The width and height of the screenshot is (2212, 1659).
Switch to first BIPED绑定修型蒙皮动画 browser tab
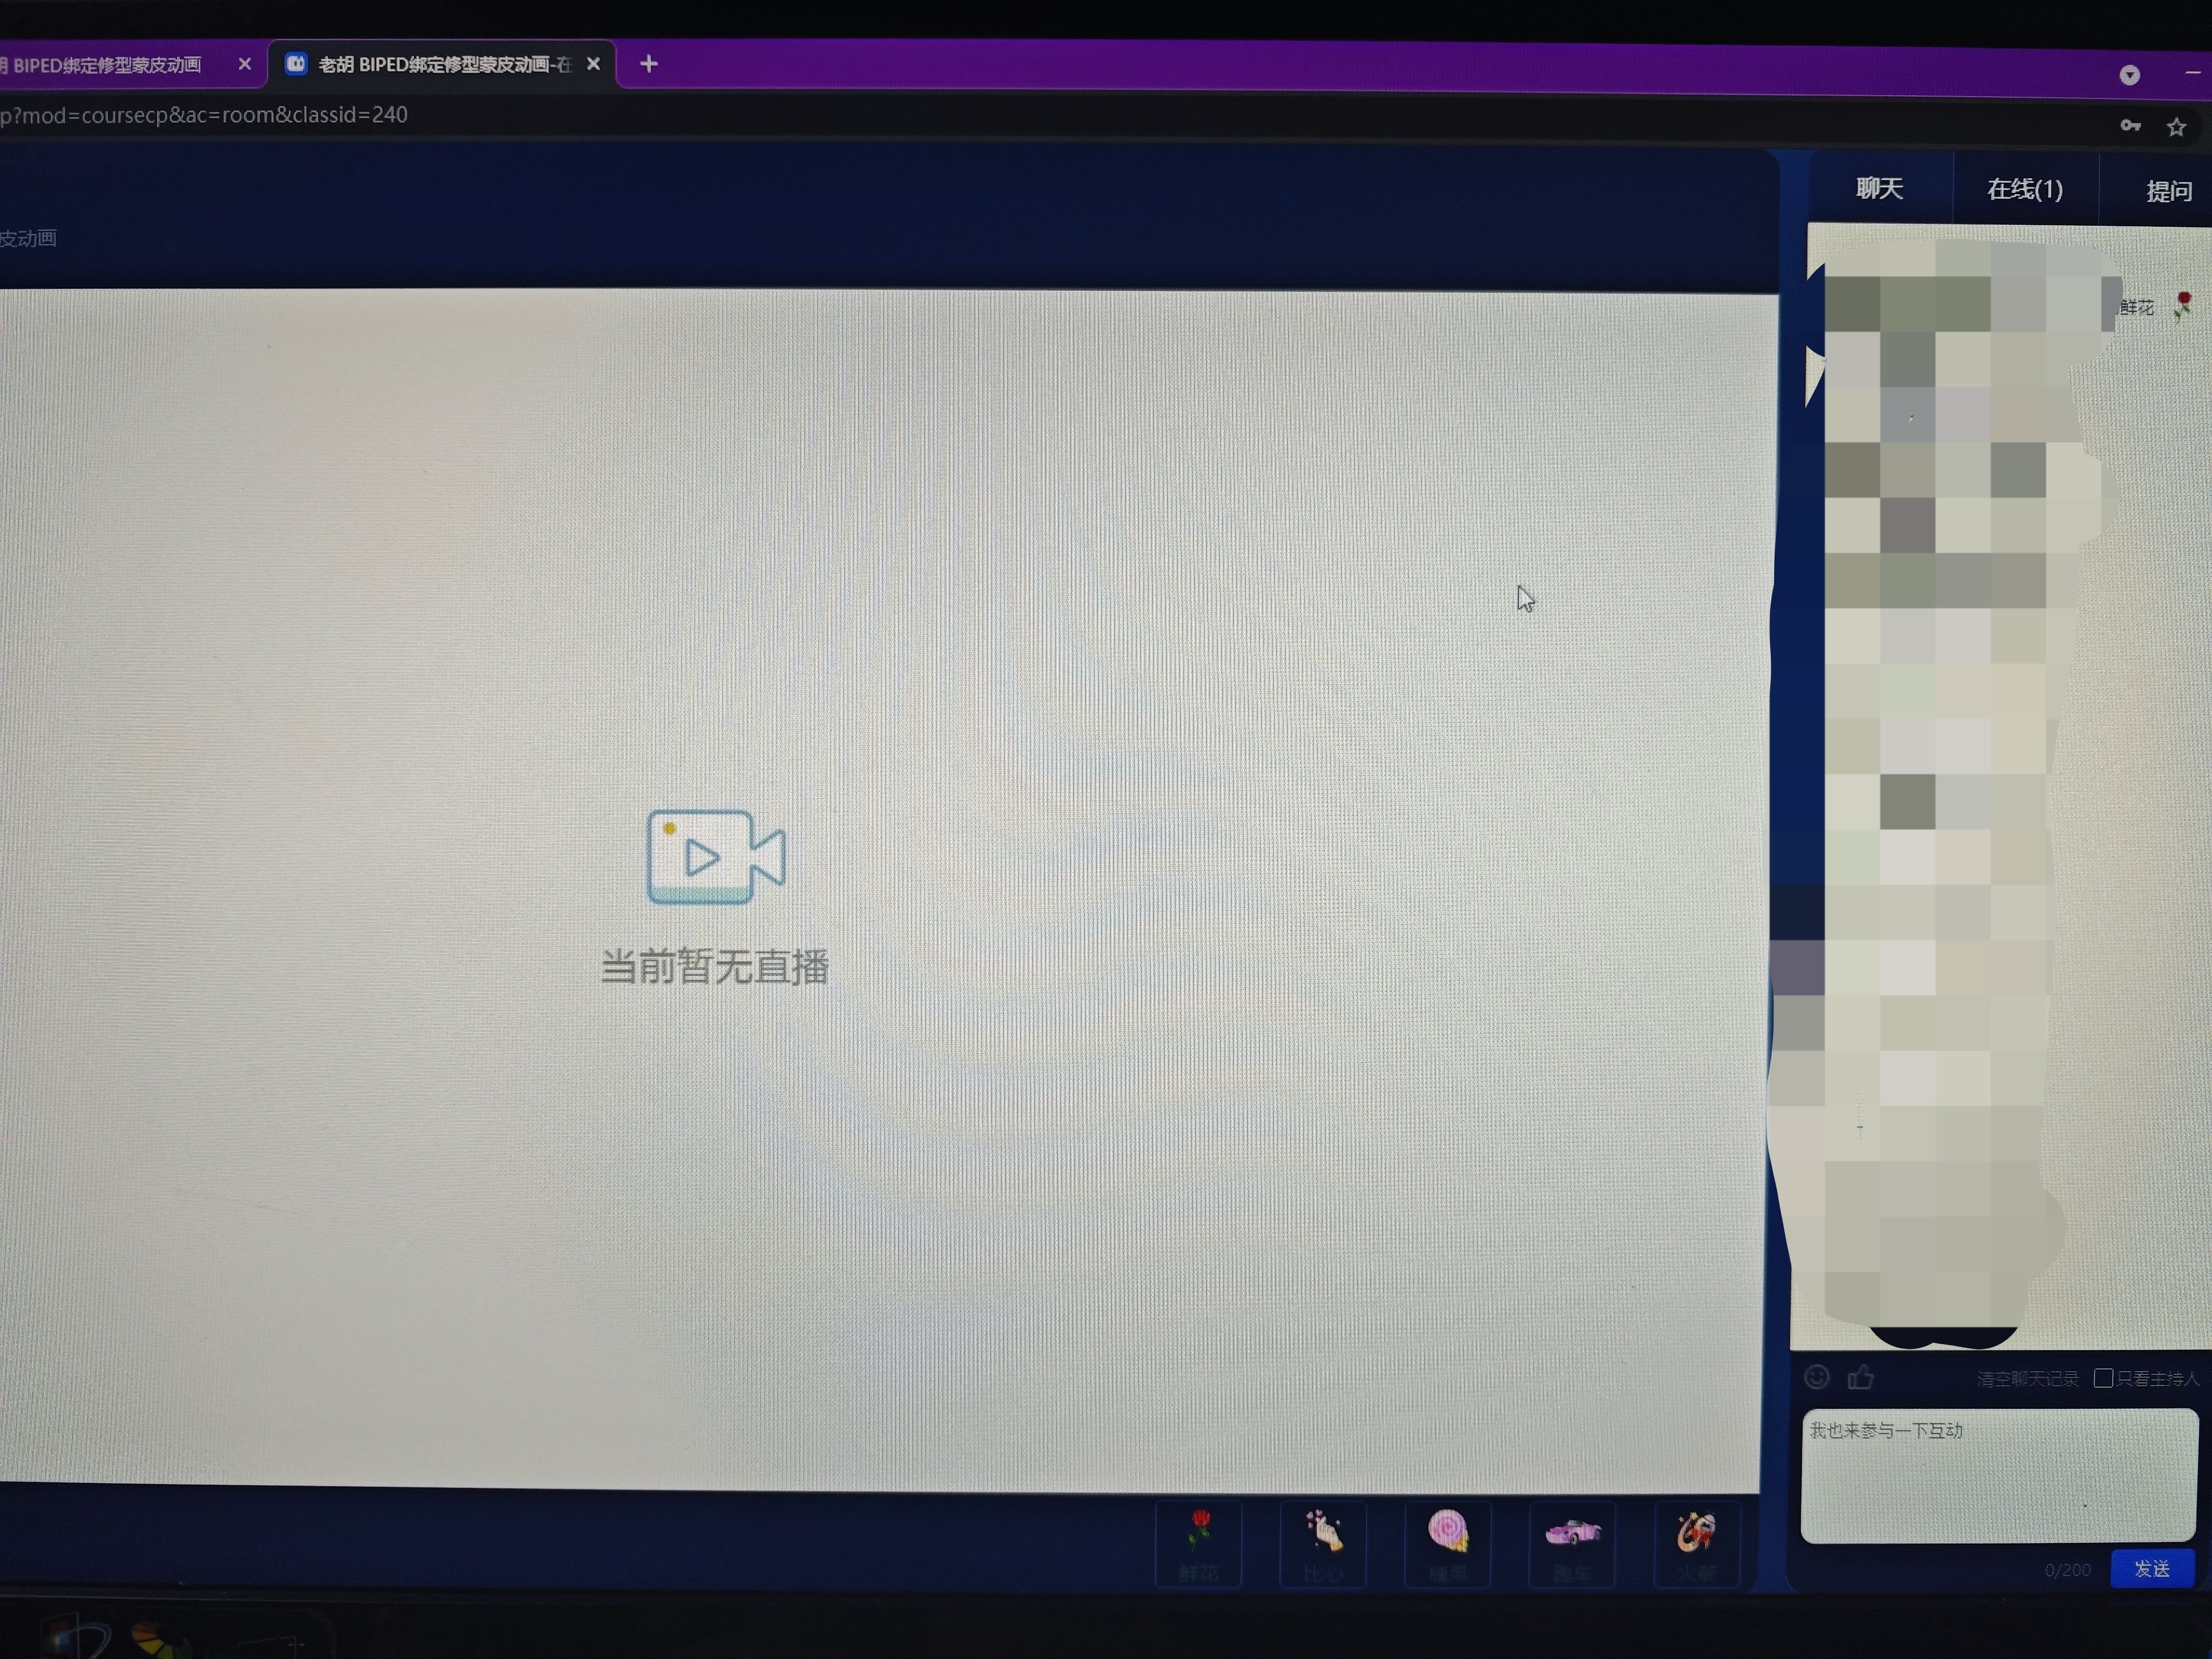(110, 65)
